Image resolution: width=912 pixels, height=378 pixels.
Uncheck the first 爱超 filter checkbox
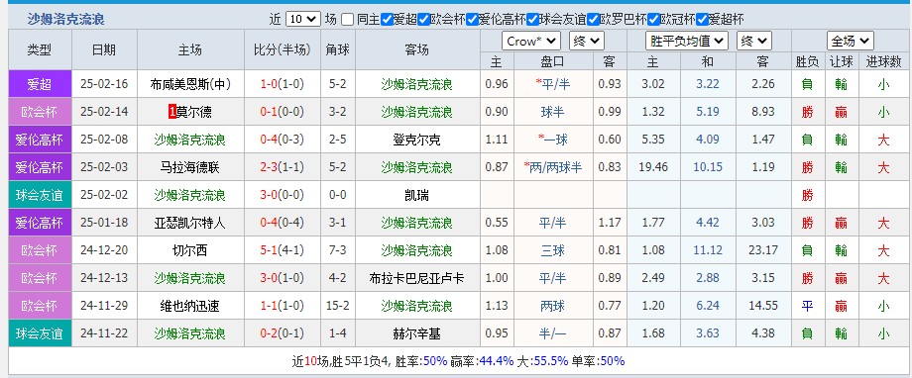388,19
